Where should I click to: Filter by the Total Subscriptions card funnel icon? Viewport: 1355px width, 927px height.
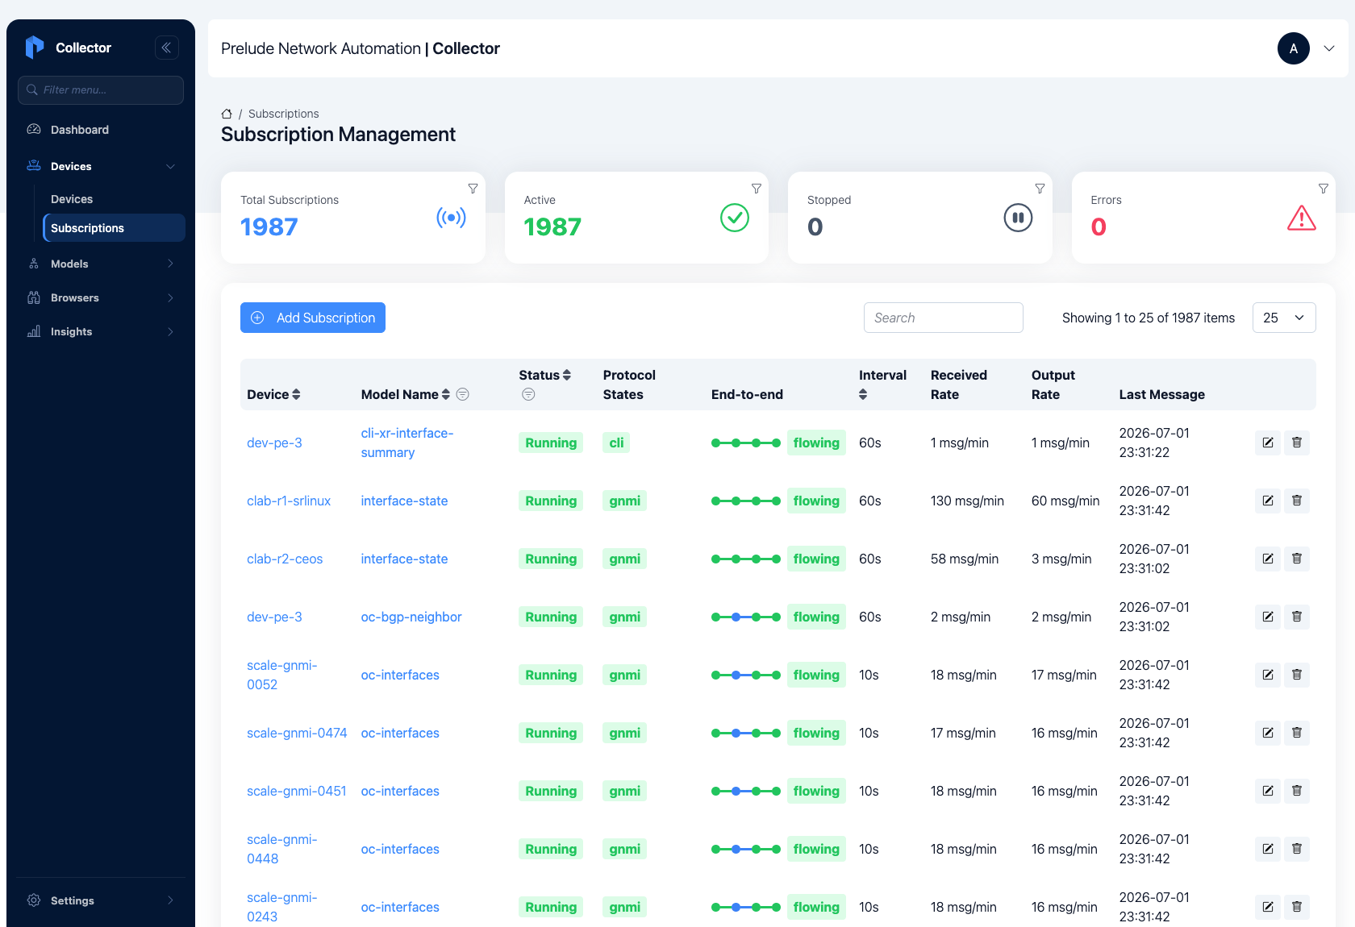473,189
